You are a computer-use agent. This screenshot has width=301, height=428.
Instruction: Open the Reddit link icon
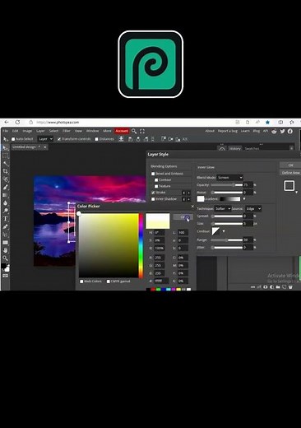tap(274, 131)
